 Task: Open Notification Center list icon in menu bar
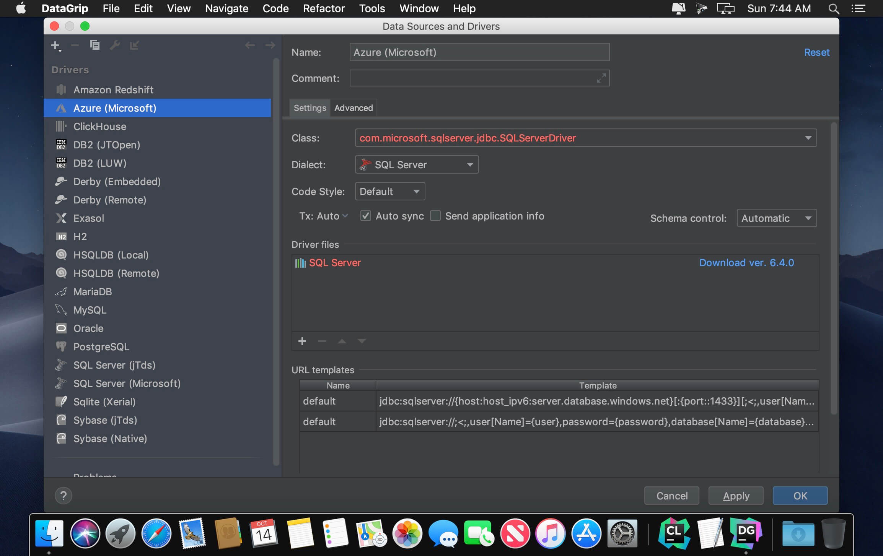point(858,8)
